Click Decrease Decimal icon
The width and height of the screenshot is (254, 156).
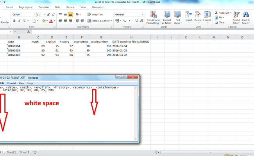(142, 21)
